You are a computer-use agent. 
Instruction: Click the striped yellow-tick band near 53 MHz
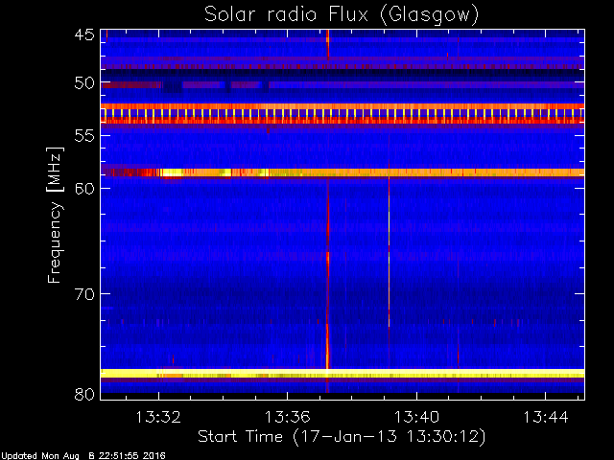pos(342,113)
